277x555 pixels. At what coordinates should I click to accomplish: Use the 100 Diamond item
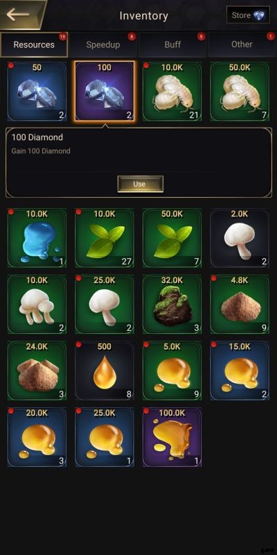pos(141,184)
